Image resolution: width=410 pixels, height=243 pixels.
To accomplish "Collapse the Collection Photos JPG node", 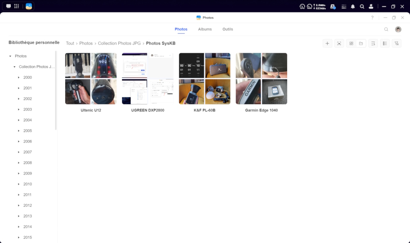I will pos(14,67).
